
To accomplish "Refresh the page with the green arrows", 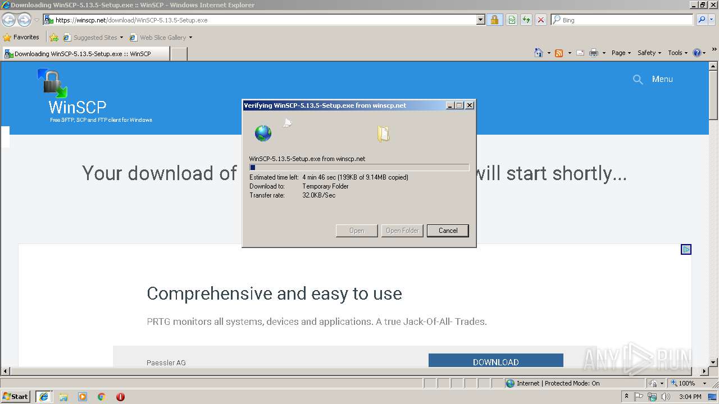I will coord(526,20).
